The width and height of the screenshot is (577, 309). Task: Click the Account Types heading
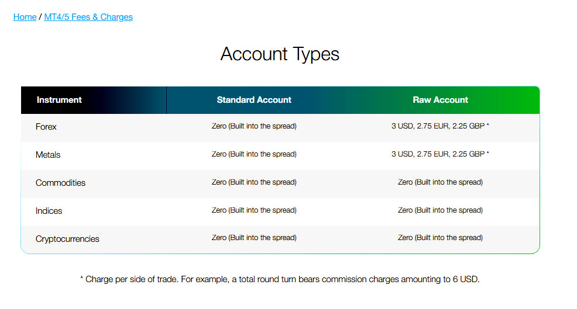coord(280,54)
